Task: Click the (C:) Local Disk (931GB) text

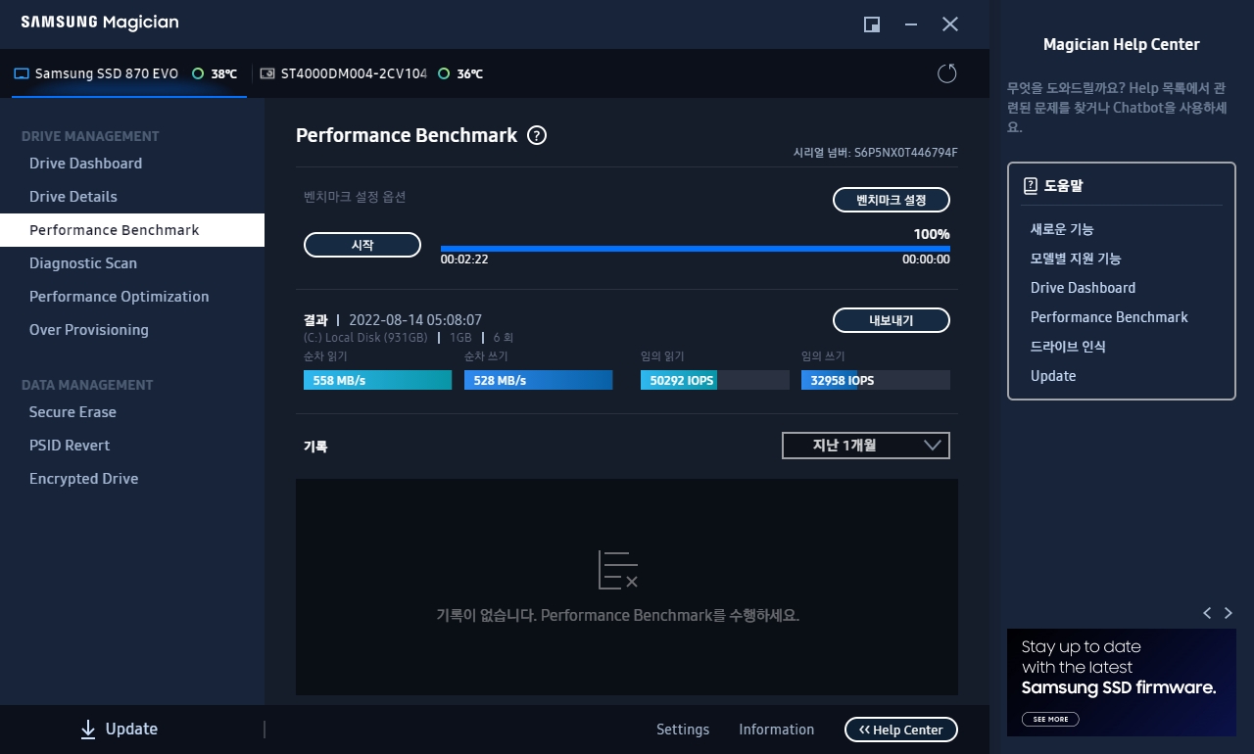Action: [x=365, y=338]
